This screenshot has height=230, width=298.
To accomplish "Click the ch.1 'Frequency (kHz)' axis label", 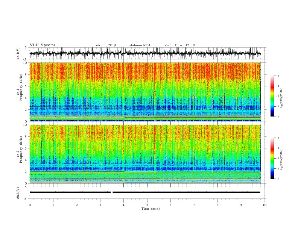I will pyautogui.click(x=21, y=88).
